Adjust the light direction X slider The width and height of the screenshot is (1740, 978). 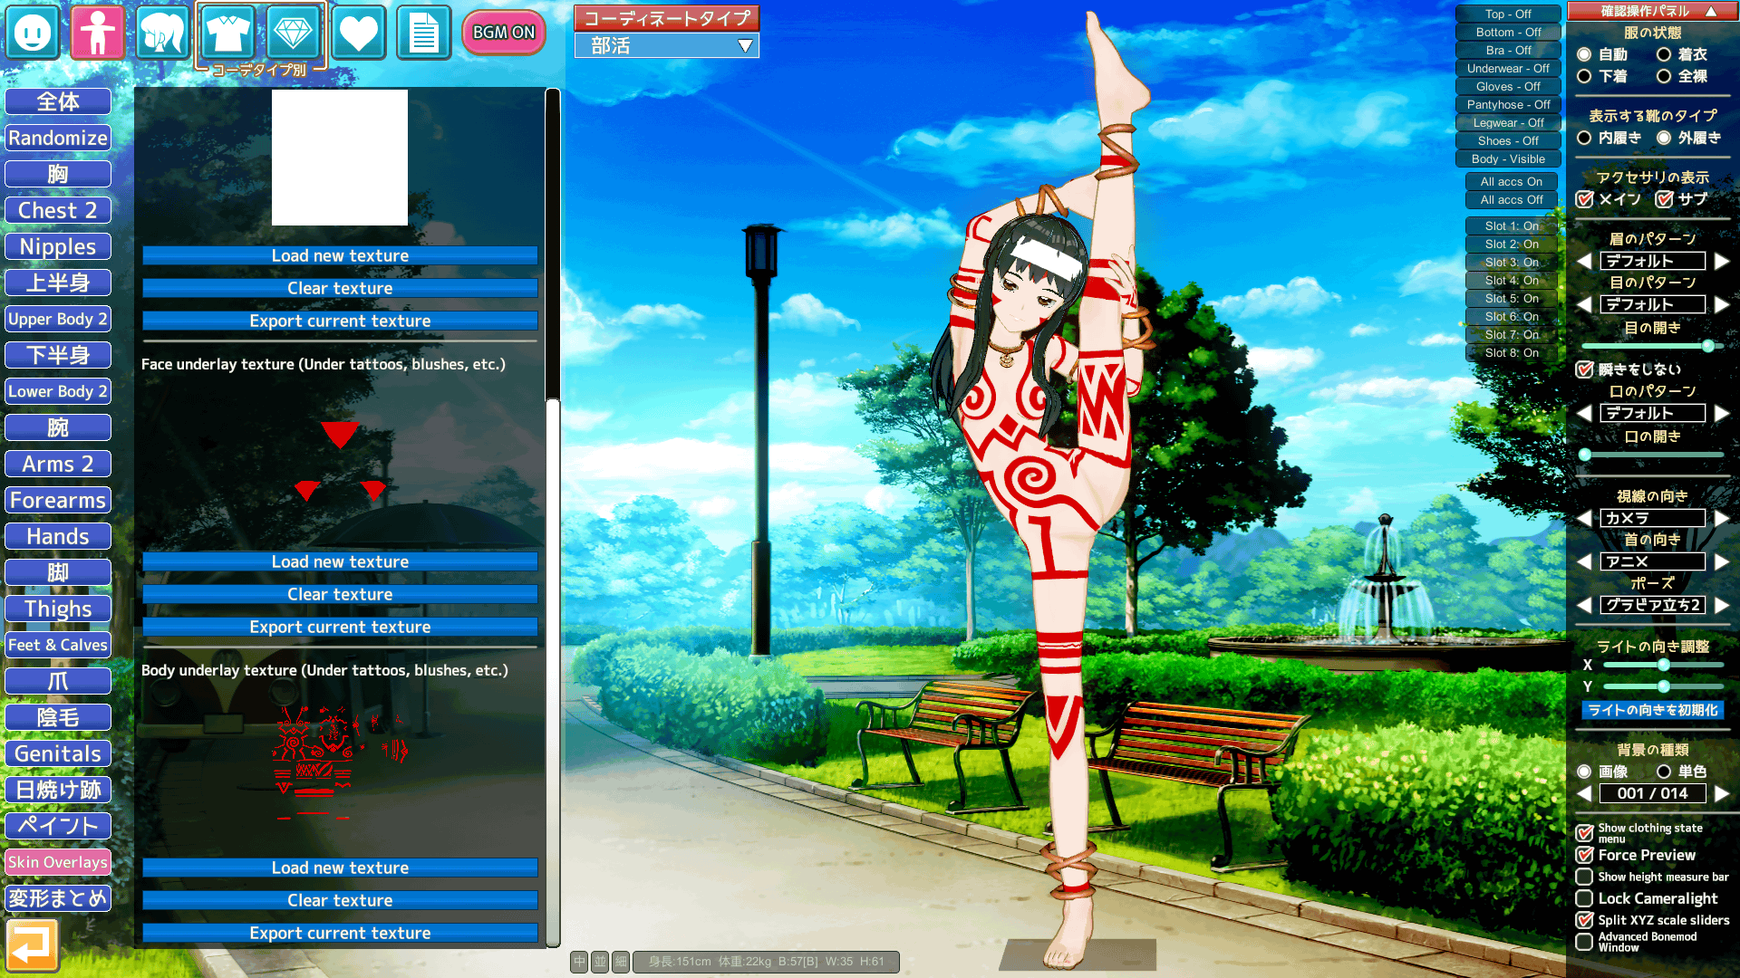[1663, 665]
